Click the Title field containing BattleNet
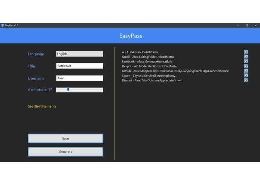 pos(80,66)
